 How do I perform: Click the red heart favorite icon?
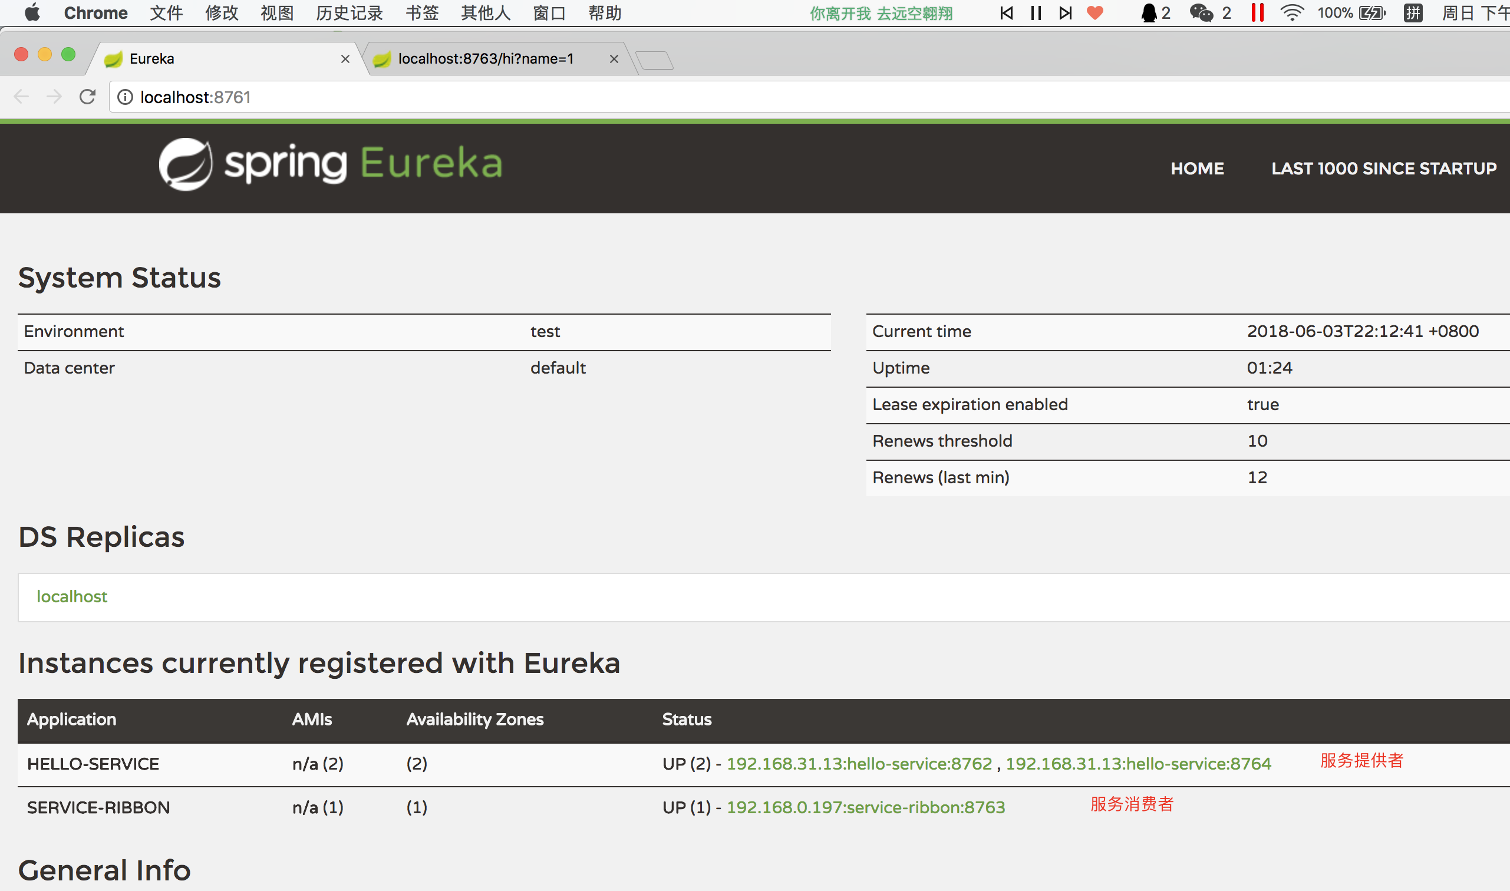pos(1095,12)
